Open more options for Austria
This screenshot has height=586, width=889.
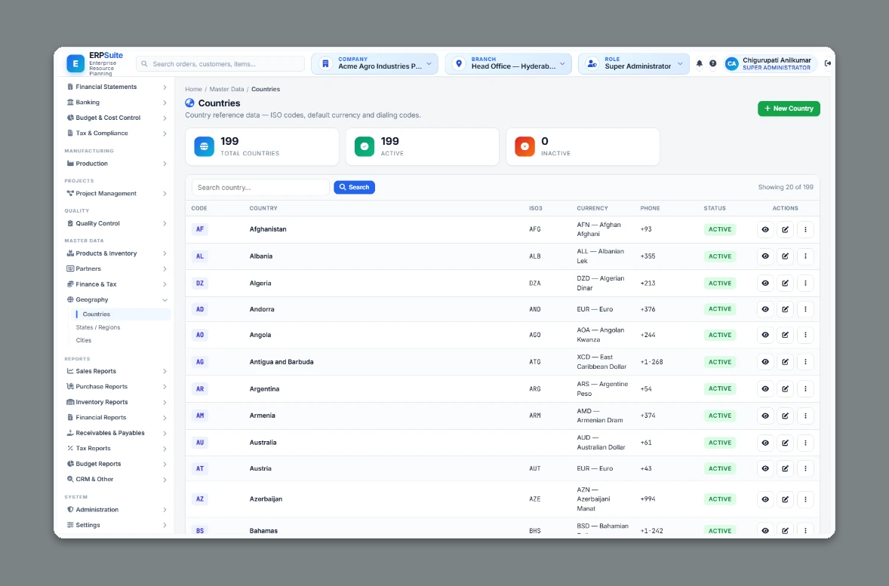805,468
